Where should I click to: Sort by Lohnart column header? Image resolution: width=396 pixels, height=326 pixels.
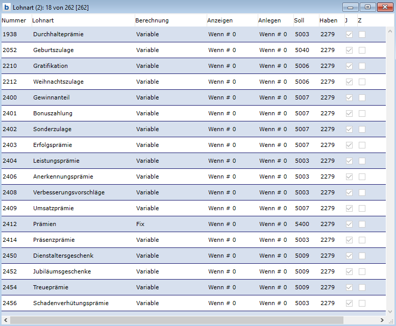[43, 20]
